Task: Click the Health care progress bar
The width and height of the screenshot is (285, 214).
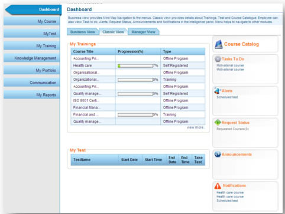Action: [x=135, y=66]
